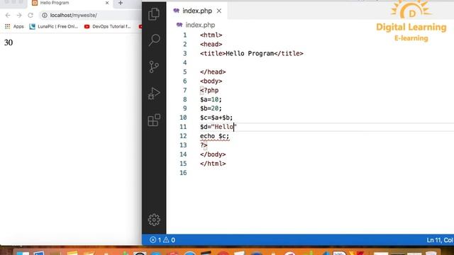Click the </html> code line
454x255 pixels.
pos(213,164)
